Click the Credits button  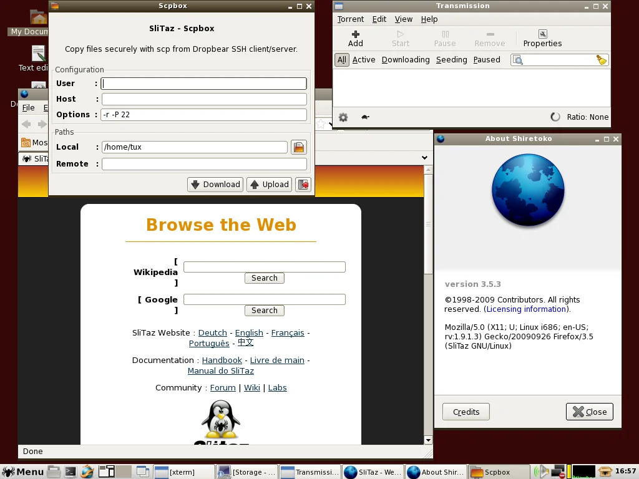point(466,412)
